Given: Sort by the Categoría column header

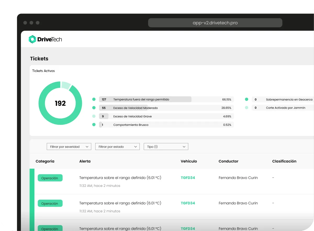Looking at the screenshot, I should pyautogui.click(x=45, y=161).
